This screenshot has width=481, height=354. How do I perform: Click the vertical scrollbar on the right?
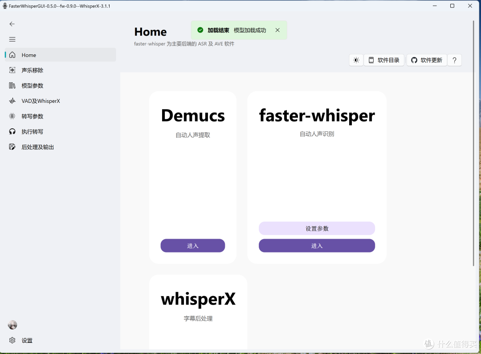(473, 143)
